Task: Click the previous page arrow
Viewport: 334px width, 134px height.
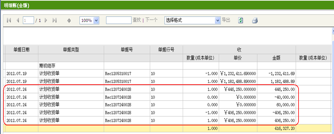Action: (17, 20)
